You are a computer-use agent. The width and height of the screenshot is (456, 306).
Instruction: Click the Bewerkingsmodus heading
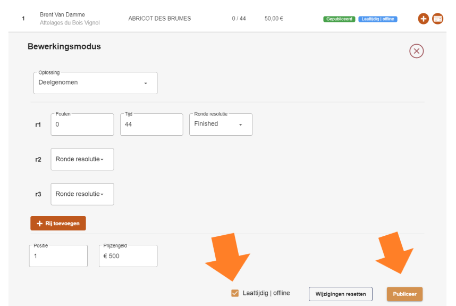coord(64,47)
